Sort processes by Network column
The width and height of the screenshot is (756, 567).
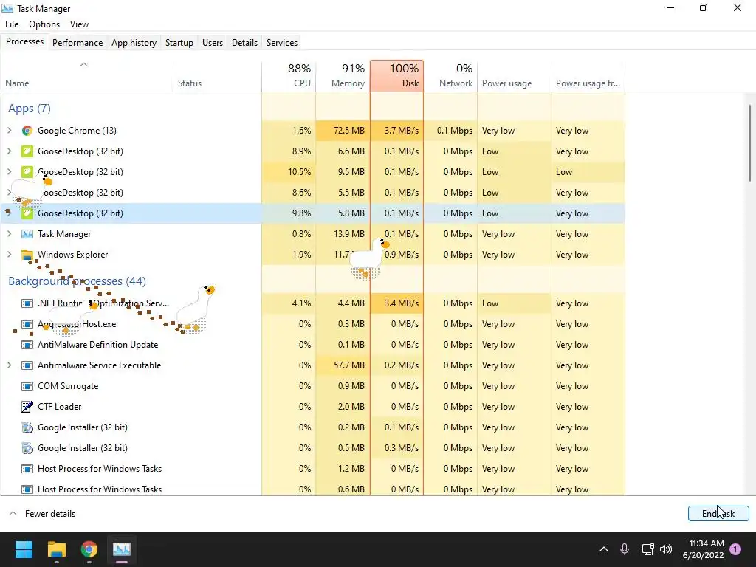[x=451, y=77]
